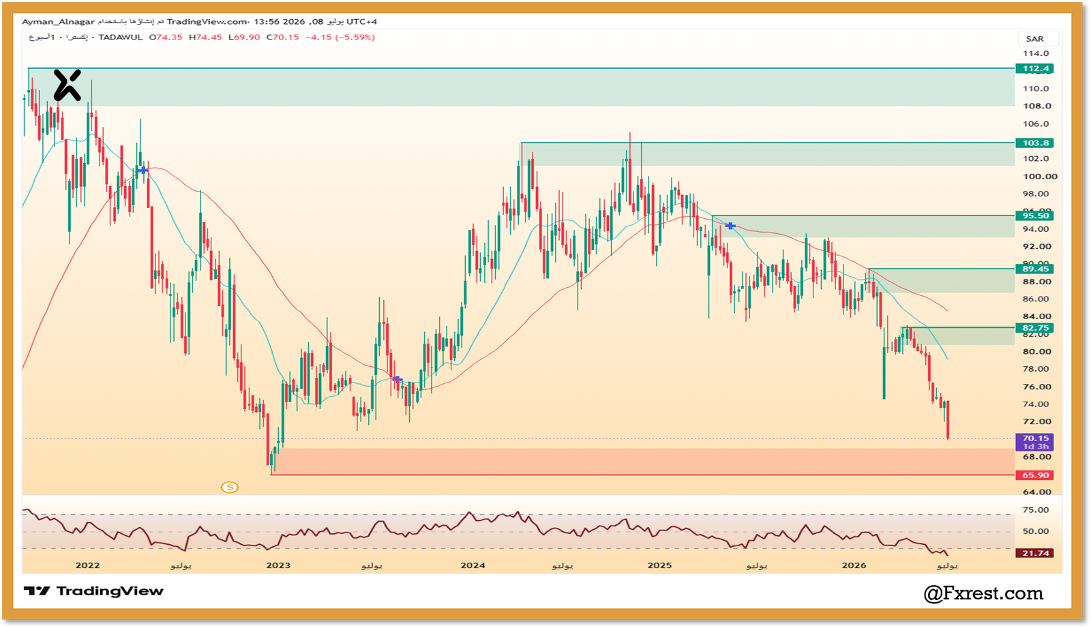Click the pink support zone rectangle
This screenshot has height=628, width=1091.
pyautogui.click(x=642, y=461)
